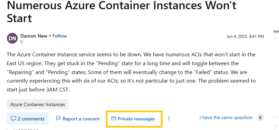This screenshot has width=279, height=130.
Task: Click the envelope icon for Private messages
Action: tap(113, 118)
